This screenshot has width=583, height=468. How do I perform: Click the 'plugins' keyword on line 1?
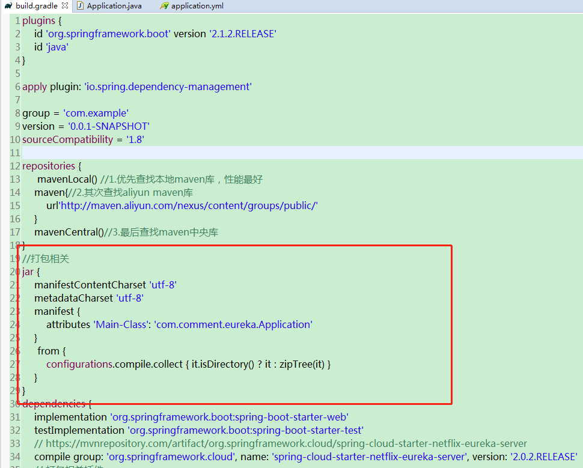coord(38,21)
